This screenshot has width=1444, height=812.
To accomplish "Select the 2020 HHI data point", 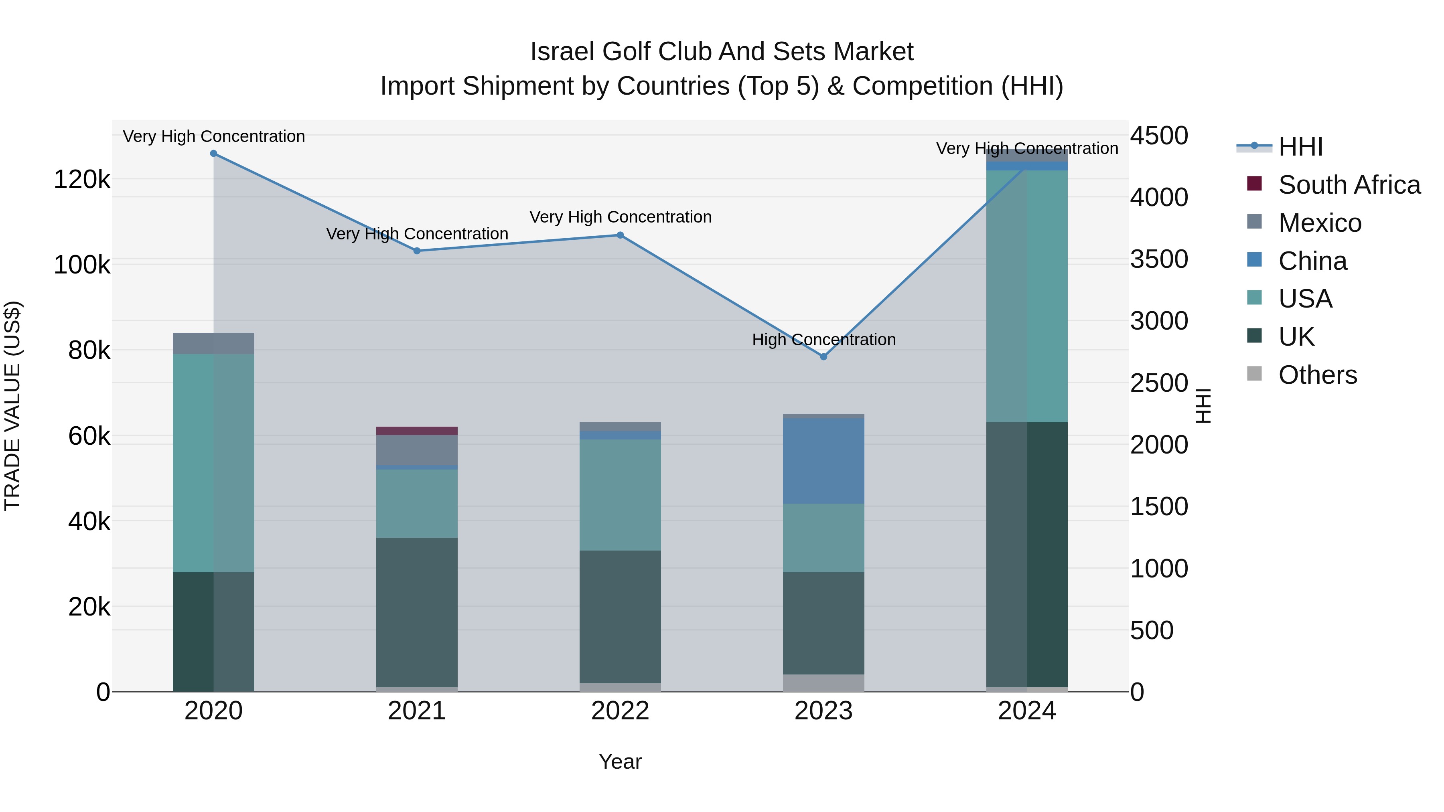I will 213,154.
